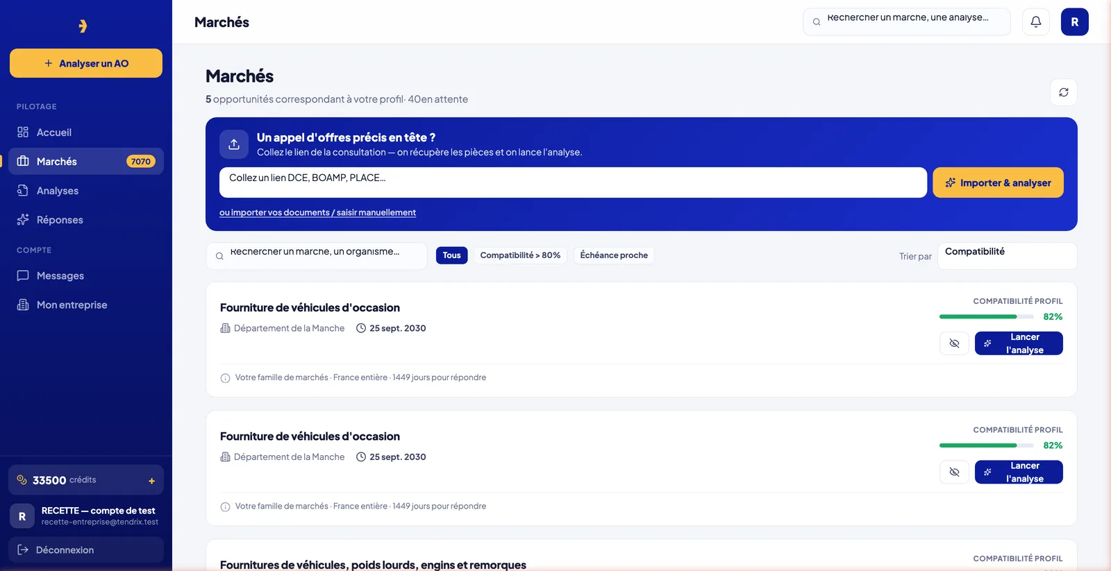Image resolution: width=1111 pixels, height=571 pixels.
Task: Open Analyses in the sidebar
Action: [x=86, y=191]
